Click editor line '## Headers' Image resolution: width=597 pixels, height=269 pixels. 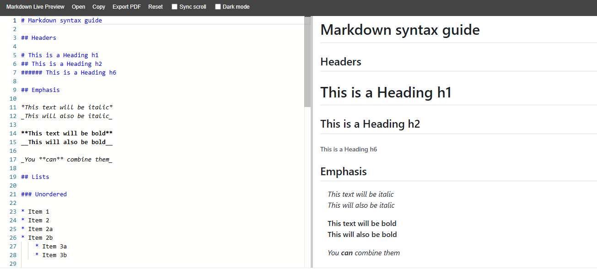click(x=39, y=38)
